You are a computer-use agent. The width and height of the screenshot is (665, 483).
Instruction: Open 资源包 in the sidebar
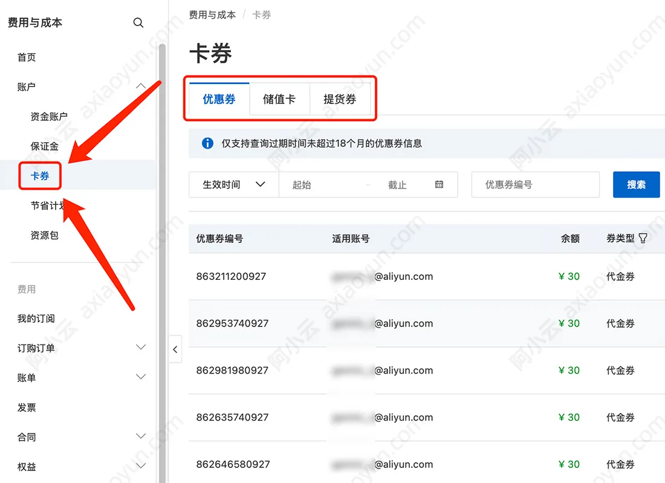[44, 235]
